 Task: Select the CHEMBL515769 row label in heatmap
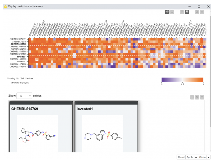(x=19, y=44)
